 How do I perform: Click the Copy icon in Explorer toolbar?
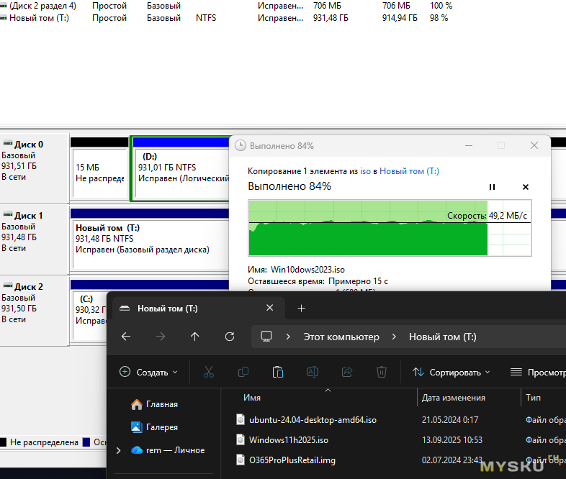point(243,372)
